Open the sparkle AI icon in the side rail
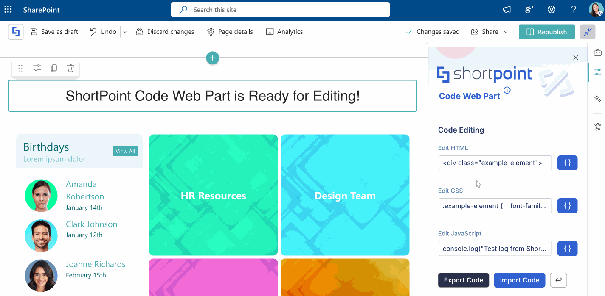 (598, 98)
